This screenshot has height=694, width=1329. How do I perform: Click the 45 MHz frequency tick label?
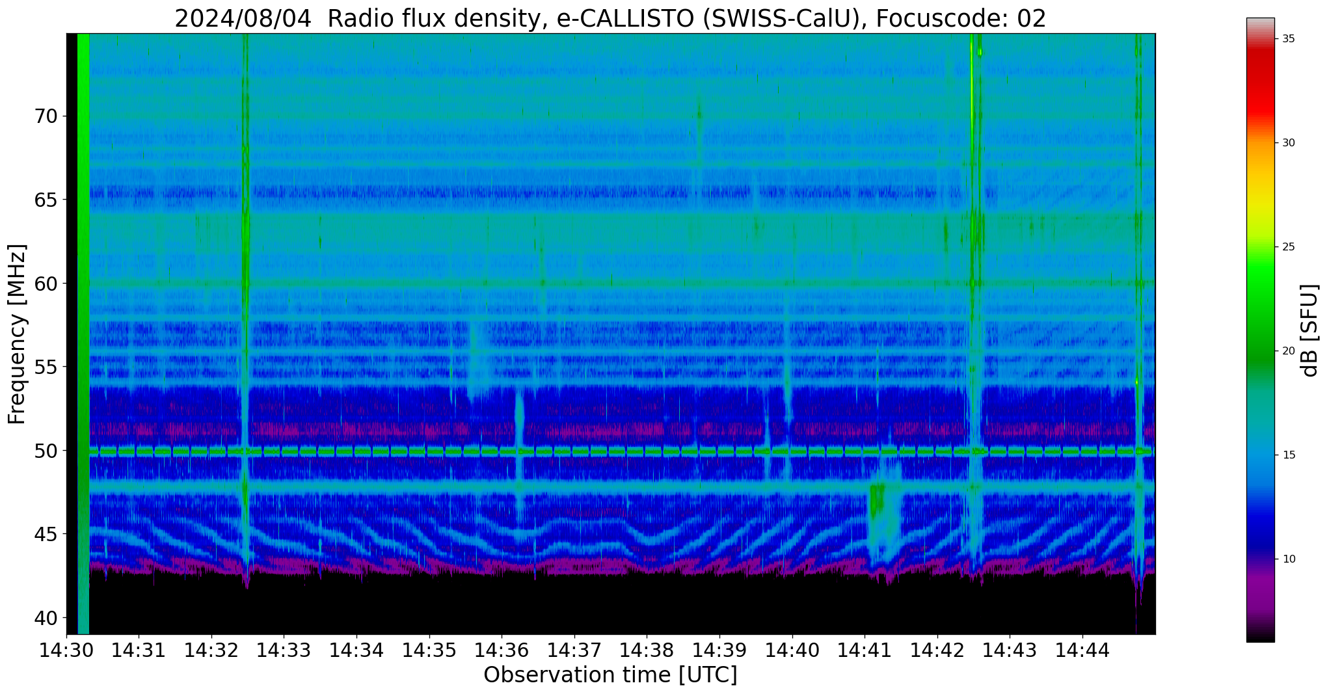46,534
